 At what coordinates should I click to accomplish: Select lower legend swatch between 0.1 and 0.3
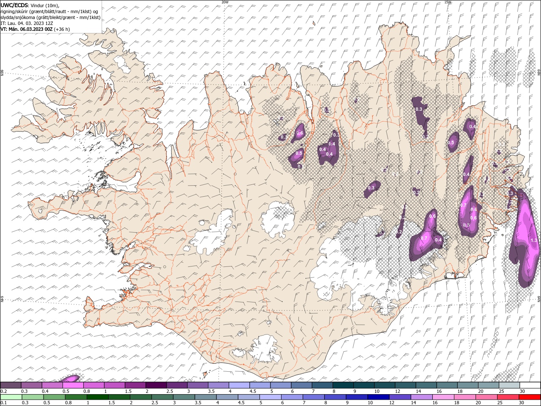coord(11,397)
